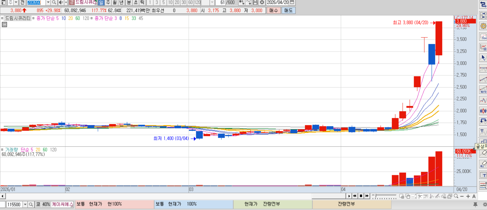Select the 30 interval tab
This screenshot has width=487, height=210.
pyautogui.click(x=184, y=3)
